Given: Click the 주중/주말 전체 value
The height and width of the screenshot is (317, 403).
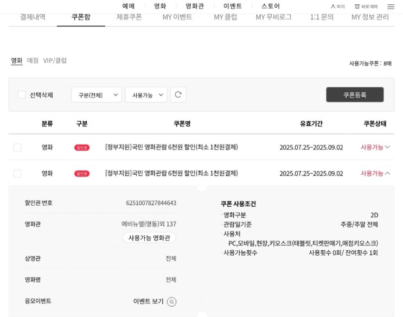Looking at the screenshot, I should [359, 225].
